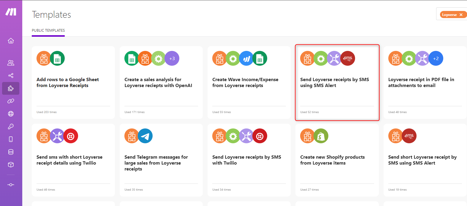Select the Templates puzzle icon in sidebar

tap(11, 88)
